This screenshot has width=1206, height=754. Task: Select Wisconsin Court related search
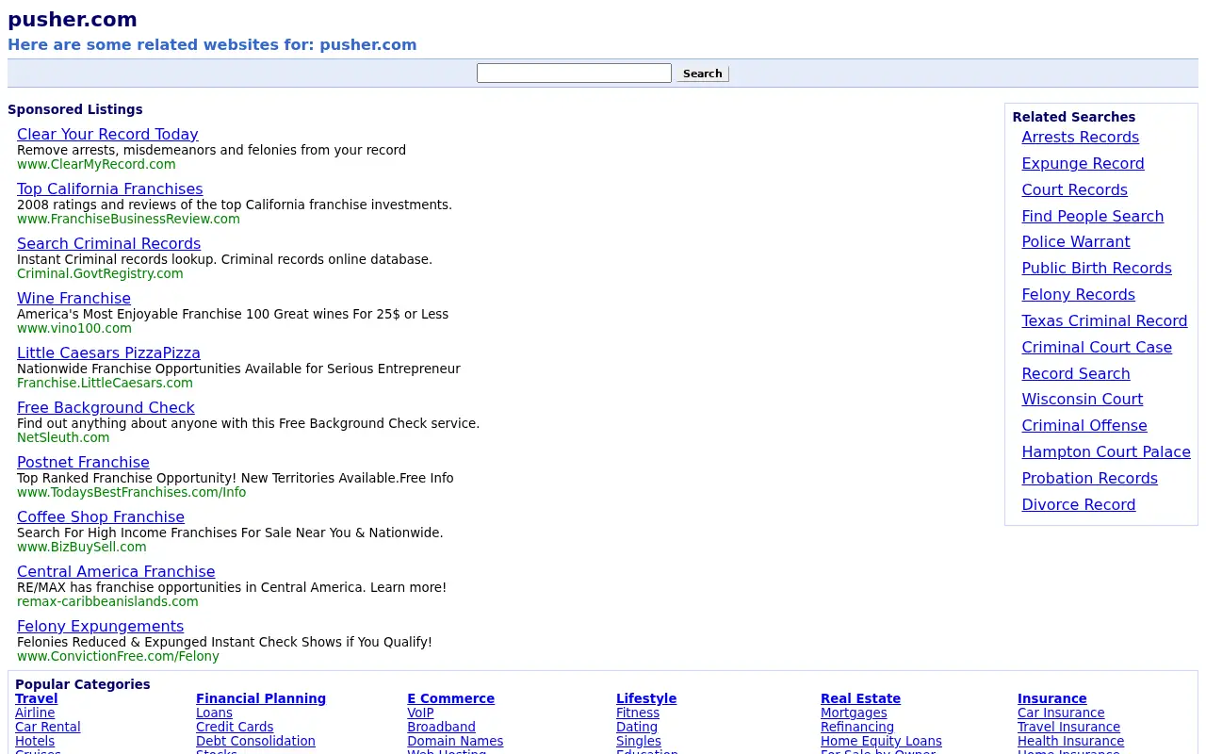click(1083, 400)
